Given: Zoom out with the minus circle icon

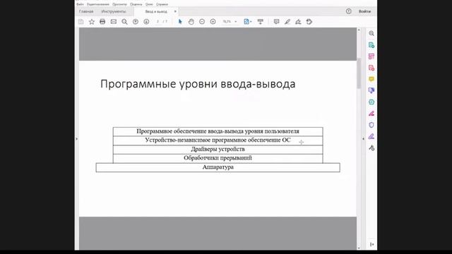Looking at the screenshot, I should pos(202,22).
